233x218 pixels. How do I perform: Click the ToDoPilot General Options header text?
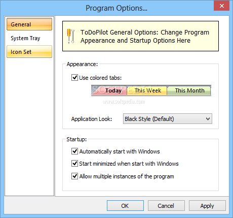click(145, 36)
